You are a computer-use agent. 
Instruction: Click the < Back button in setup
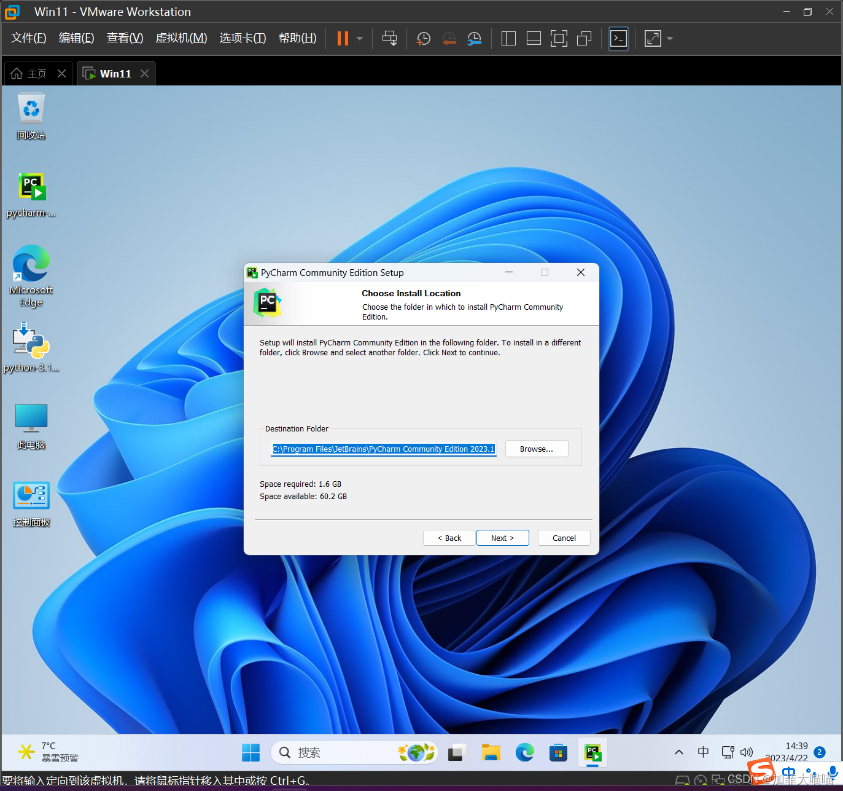click(x=449, y=538)
